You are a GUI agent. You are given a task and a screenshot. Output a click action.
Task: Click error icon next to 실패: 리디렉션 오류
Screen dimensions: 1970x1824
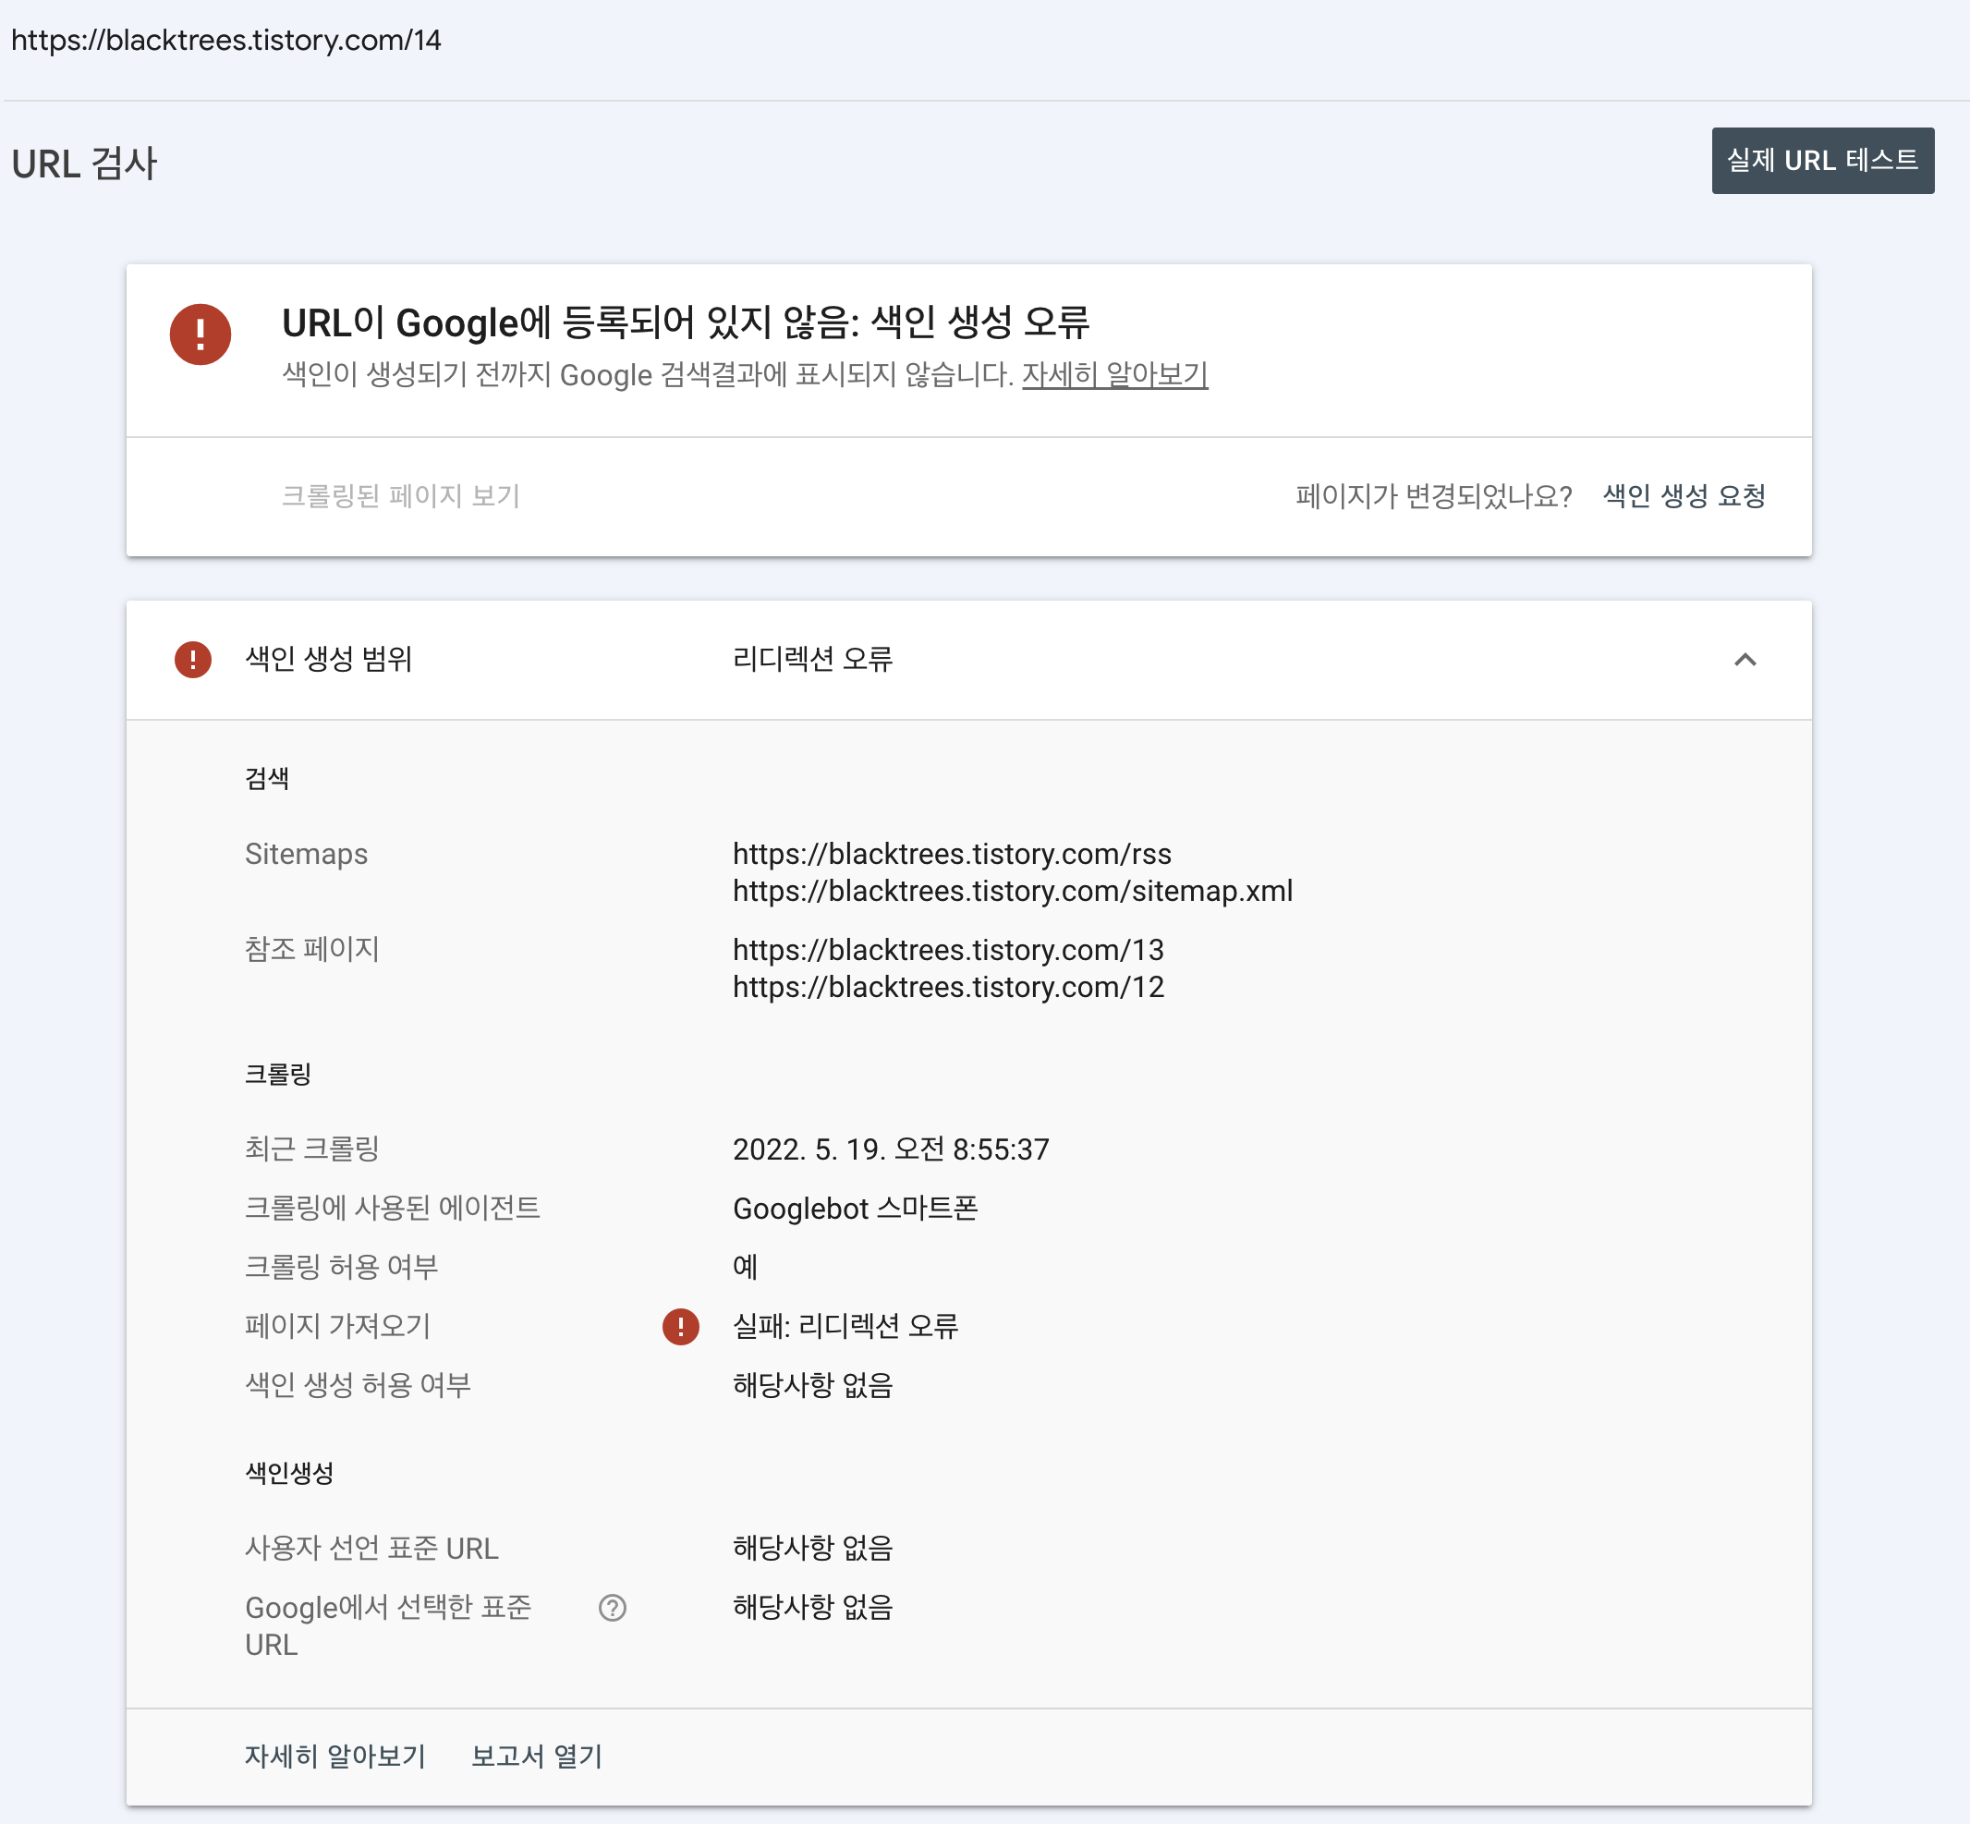[x=680, y=1327]
